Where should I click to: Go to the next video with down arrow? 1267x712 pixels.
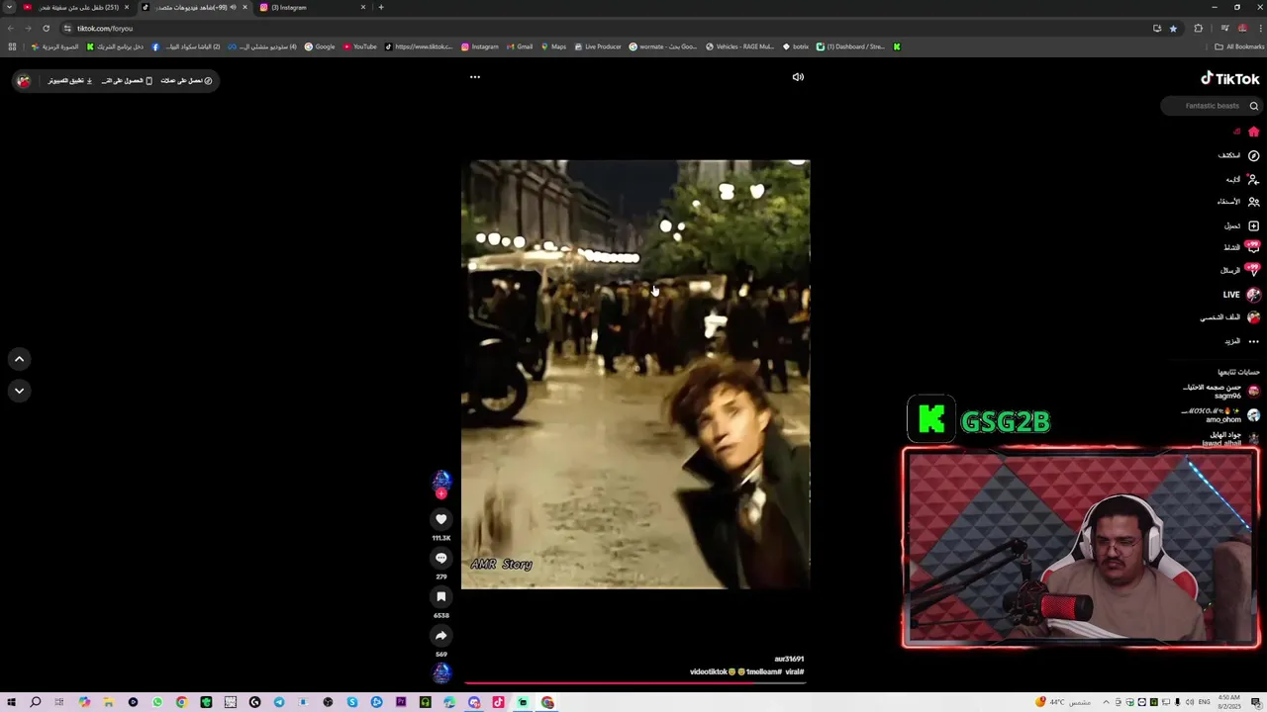click(x=19, y=391)
